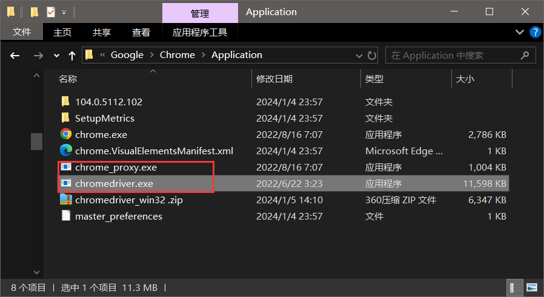
Task: Select the chrome.exe file name
Action: coord(101,134)
